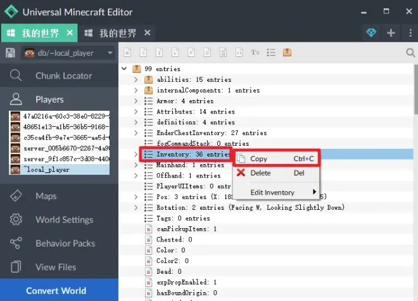The image size is (418, 301).
Task: Click the World Settings gear icon
Action: click(16, 219)
